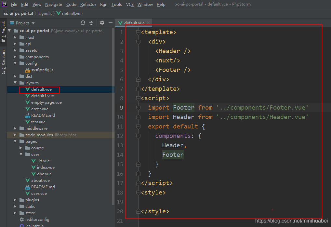Select user.vue in pages

pos(39,194)
